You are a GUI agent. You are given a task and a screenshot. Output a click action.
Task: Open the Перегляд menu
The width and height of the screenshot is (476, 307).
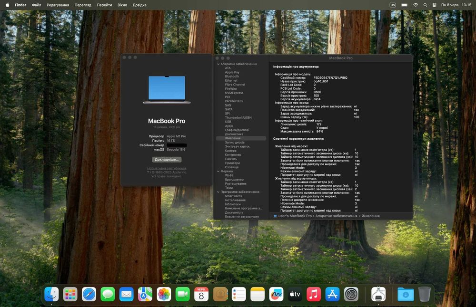pos(83,5)
